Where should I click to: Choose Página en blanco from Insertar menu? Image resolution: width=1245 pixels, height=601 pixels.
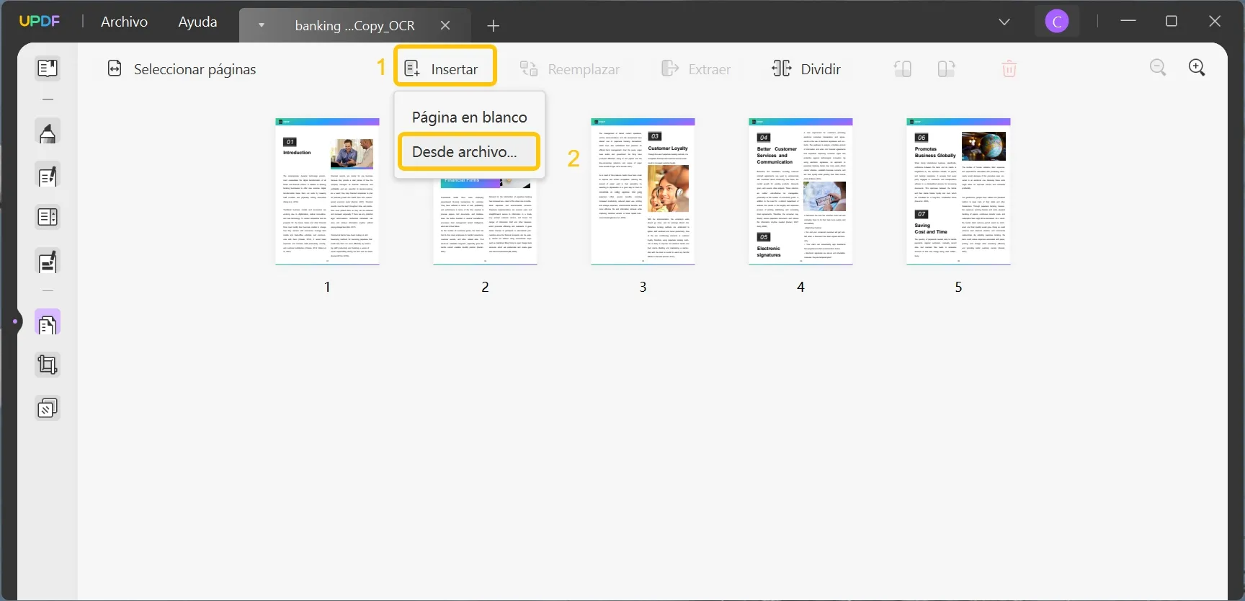469,117
